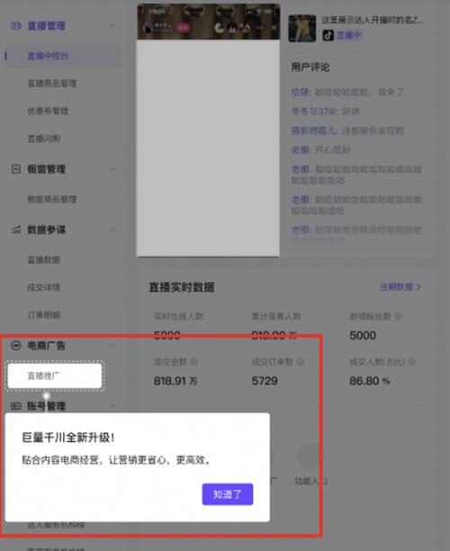This screenshot has height=551, width=450.
Task: Collapse the 橱窗管理 section chevron
Action: coord(112,169)
